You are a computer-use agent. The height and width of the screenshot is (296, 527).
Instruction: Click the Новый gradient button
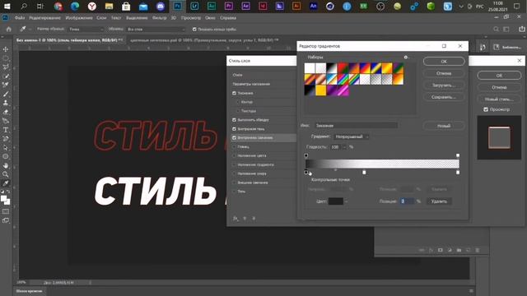(444, 126)
